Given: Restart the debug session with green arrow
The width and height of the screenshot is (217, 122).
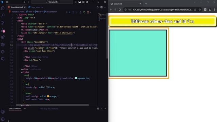Looking at the screenshot, I should coord(84,12).
